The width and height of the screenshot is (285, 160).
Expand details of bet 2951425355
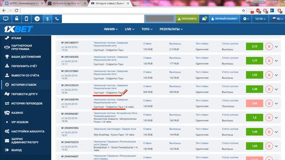point(276,61)
